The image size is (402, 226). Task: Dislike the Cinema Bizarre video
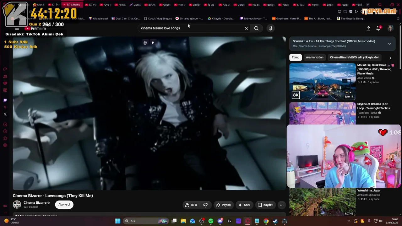[205, 205]
